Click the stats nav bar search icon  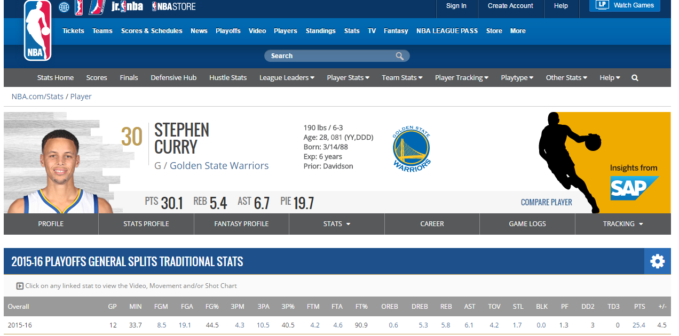[635, 78]
